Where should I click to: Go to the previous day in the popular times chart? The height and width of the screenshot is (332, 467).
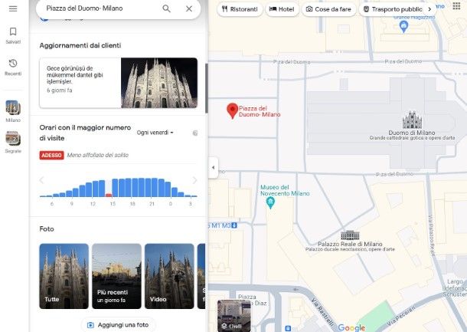[41, 180]
